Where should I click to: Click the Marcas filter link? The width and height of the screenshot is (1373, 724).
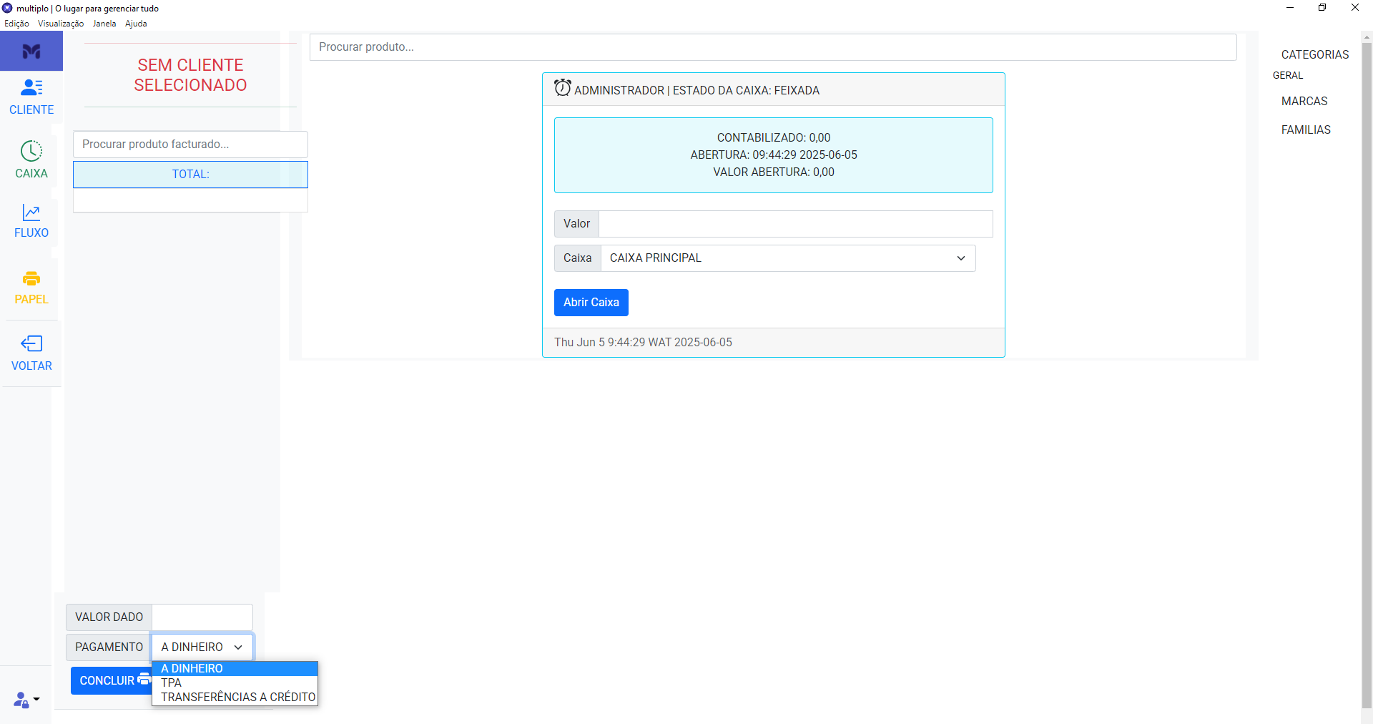click(x=1304, y=102)
